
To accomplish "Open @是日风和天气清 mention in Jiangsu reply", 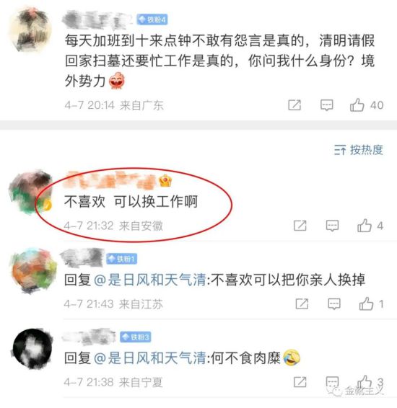I will coord(150,280).
